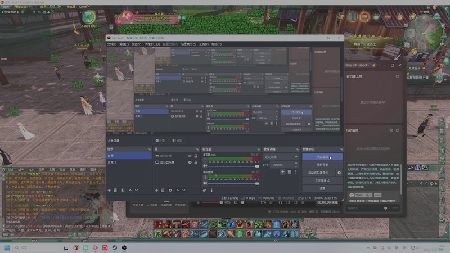The image size is (450, 253).
Task: Click the Start Virtual Camera button
Action: tap(318, 173)
